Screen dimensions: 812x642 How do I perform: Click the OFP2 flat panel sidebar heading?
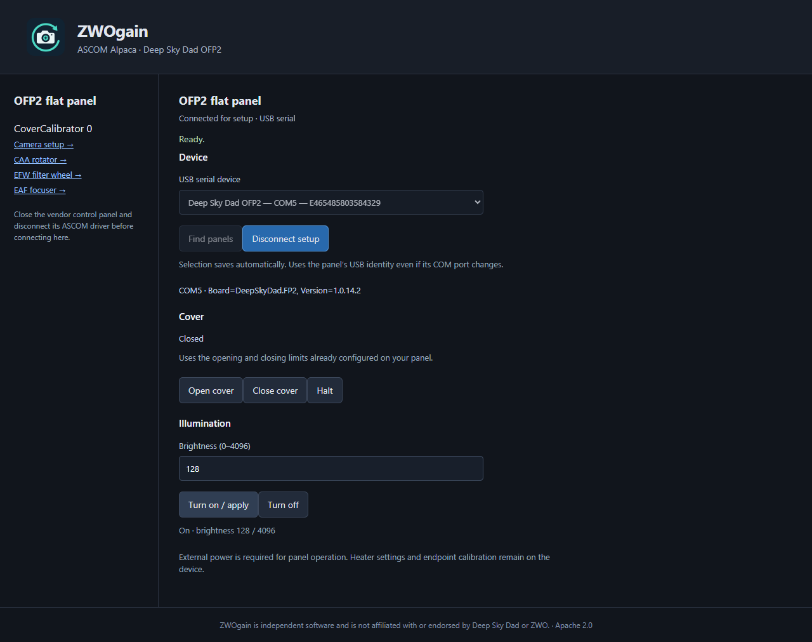(55, 101)
